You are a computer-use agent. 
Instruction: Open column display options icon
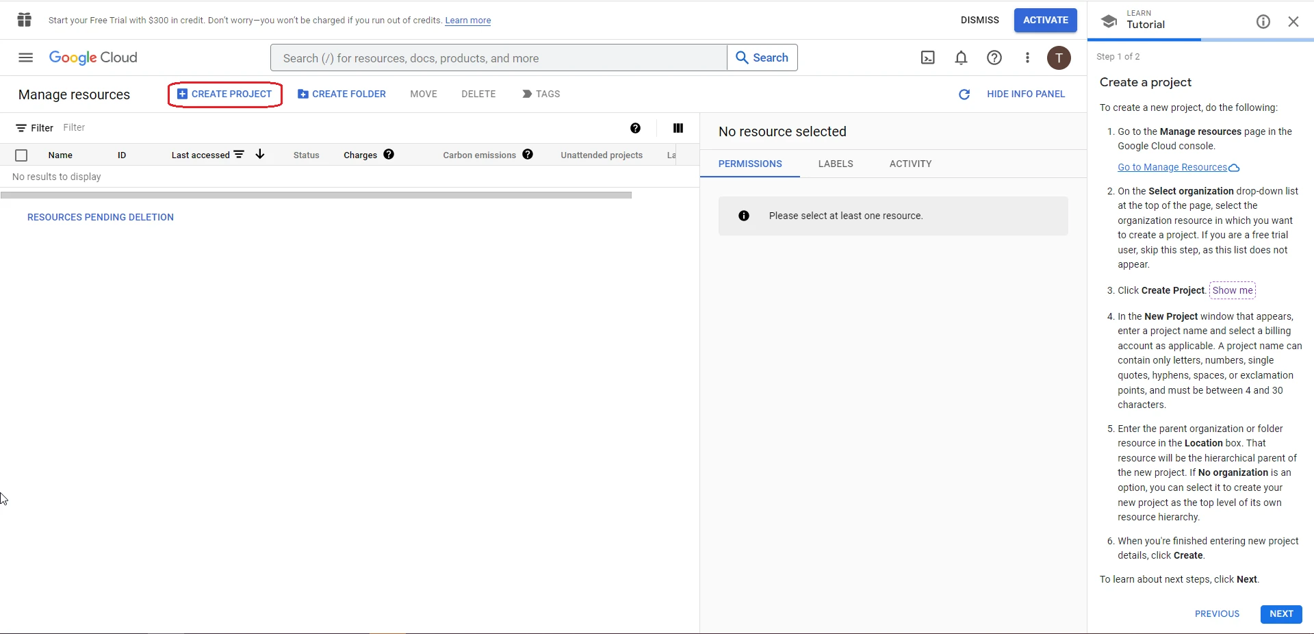[678, 128]
